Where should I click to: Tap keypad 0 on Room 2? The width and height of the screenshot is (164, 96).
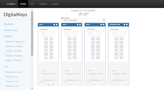(x=75, y=53)
